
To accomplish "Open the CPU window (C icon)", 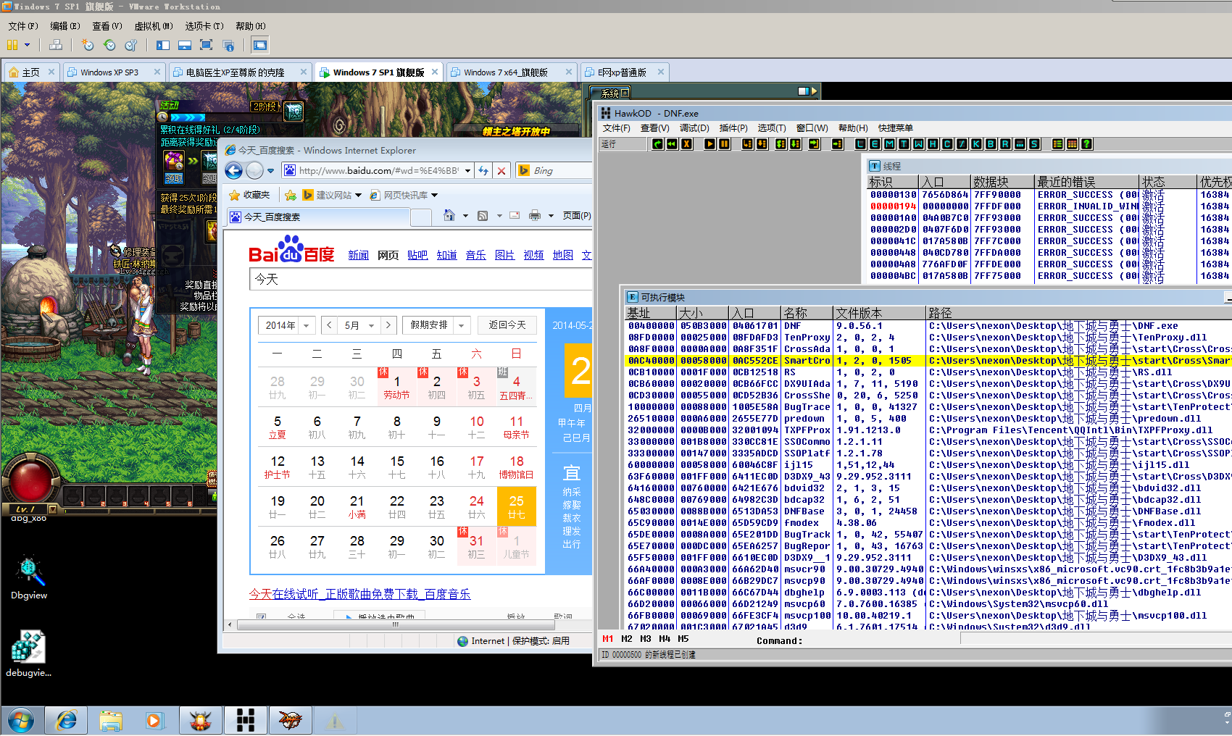I will (947, 144).
